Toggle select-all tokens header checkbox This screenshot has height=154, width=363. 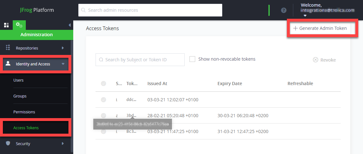click(x=103, y=84)
